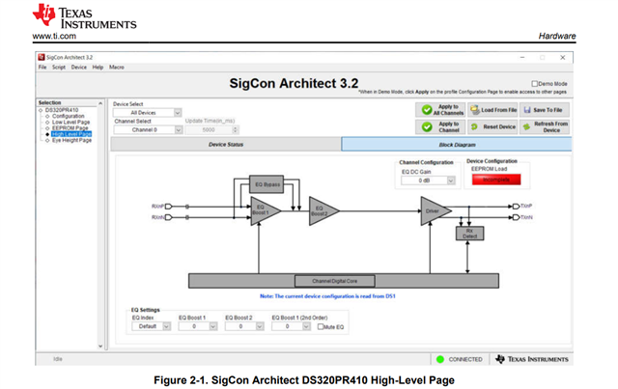Click the floppy disk icon on Save To File
618x389 pixels.
point(527,110)
